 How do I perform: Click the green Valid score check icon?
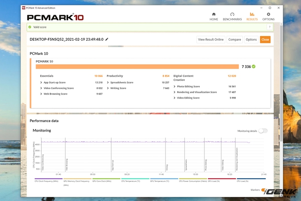[30, 27]
